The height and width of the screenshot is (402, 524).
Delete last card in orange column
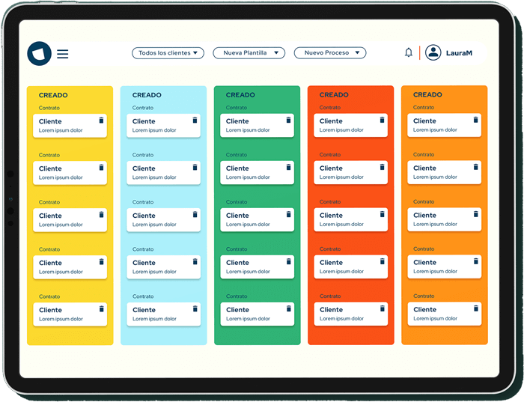pyautogui.click(x=475, y=308)
